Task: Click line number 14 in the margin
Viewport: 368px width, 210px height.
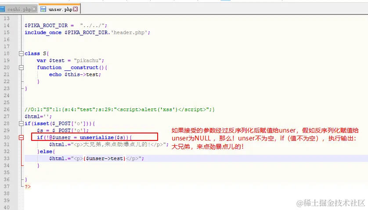Action: 7,25
